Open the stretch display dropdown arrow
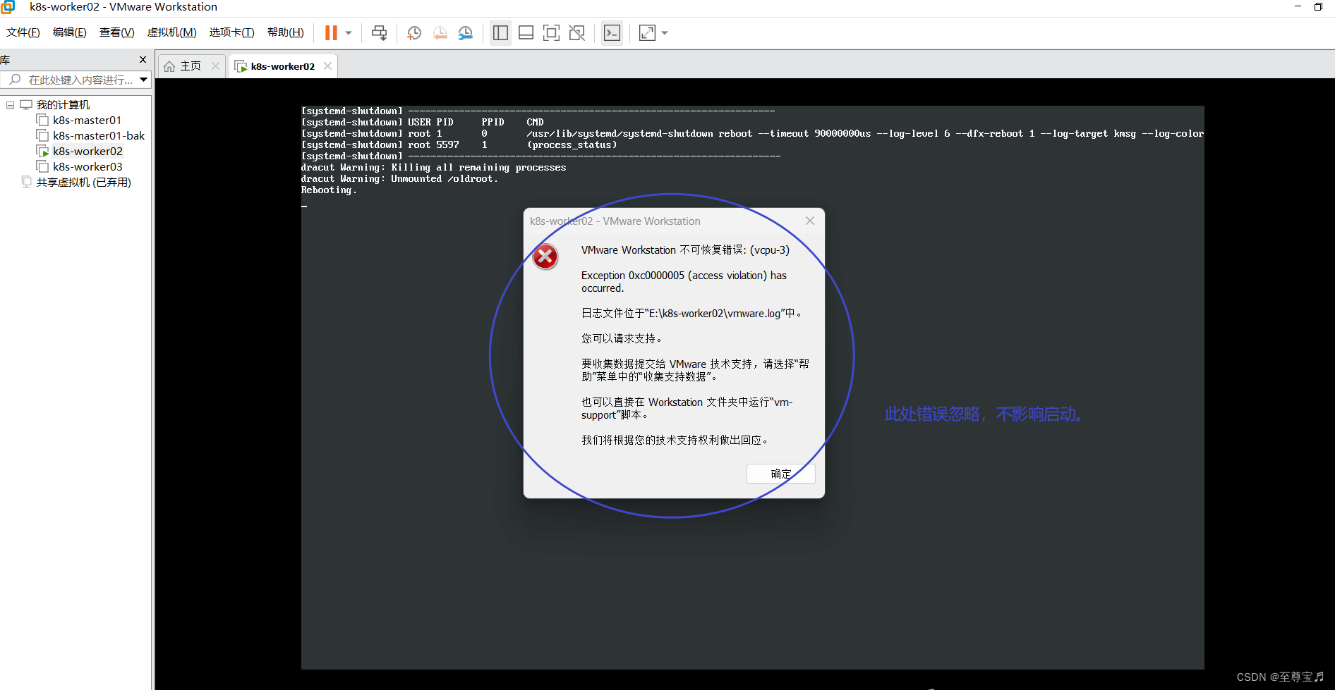 tap(665, 33)
